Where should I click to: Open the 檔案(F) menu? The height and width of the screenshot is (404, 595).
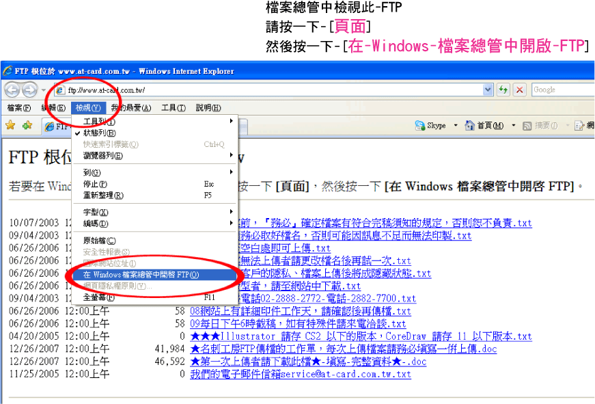(19, 108)
